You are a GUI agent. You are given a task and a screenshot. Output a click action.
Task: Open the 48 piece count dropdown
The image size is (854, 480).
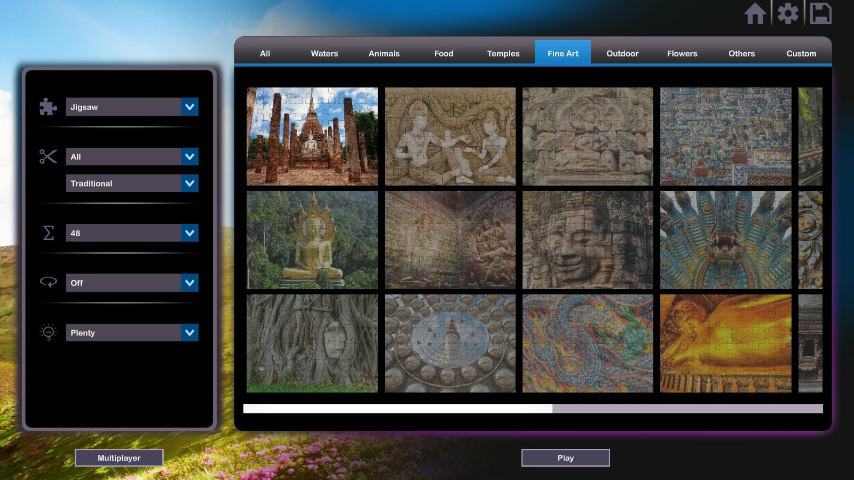tap(132, 233)
